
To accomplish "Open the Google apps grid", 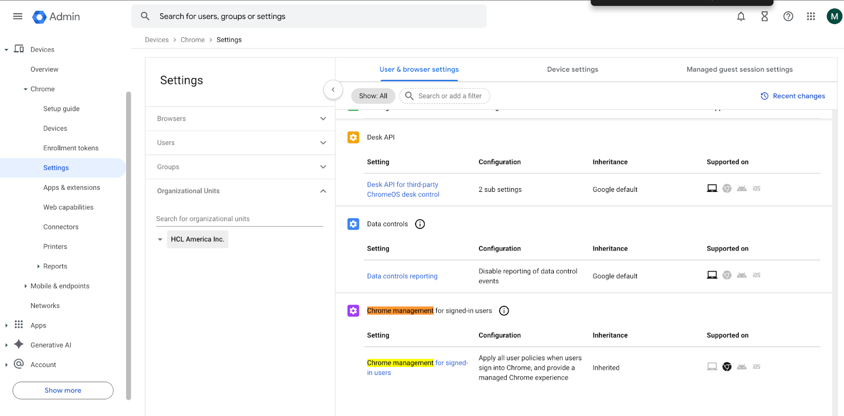I will 811,16.
